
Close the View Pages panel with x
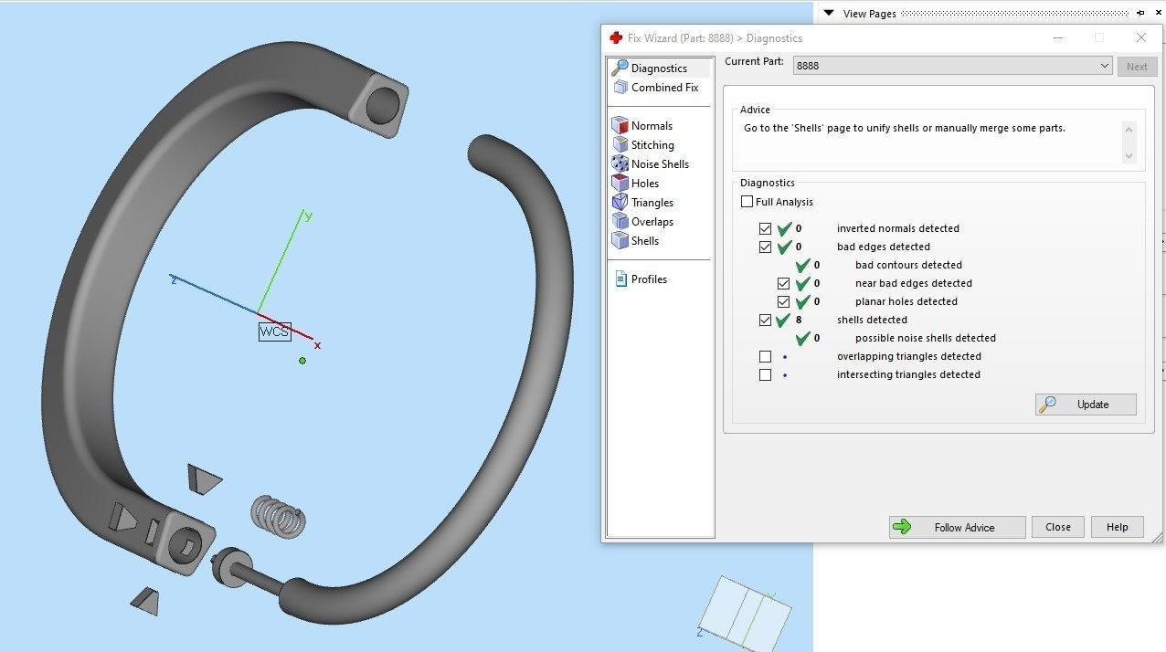tap(1158, 13)
